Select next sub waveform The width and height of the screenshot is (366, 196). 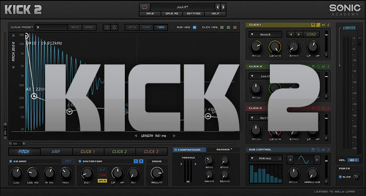[x=317, y=160]
